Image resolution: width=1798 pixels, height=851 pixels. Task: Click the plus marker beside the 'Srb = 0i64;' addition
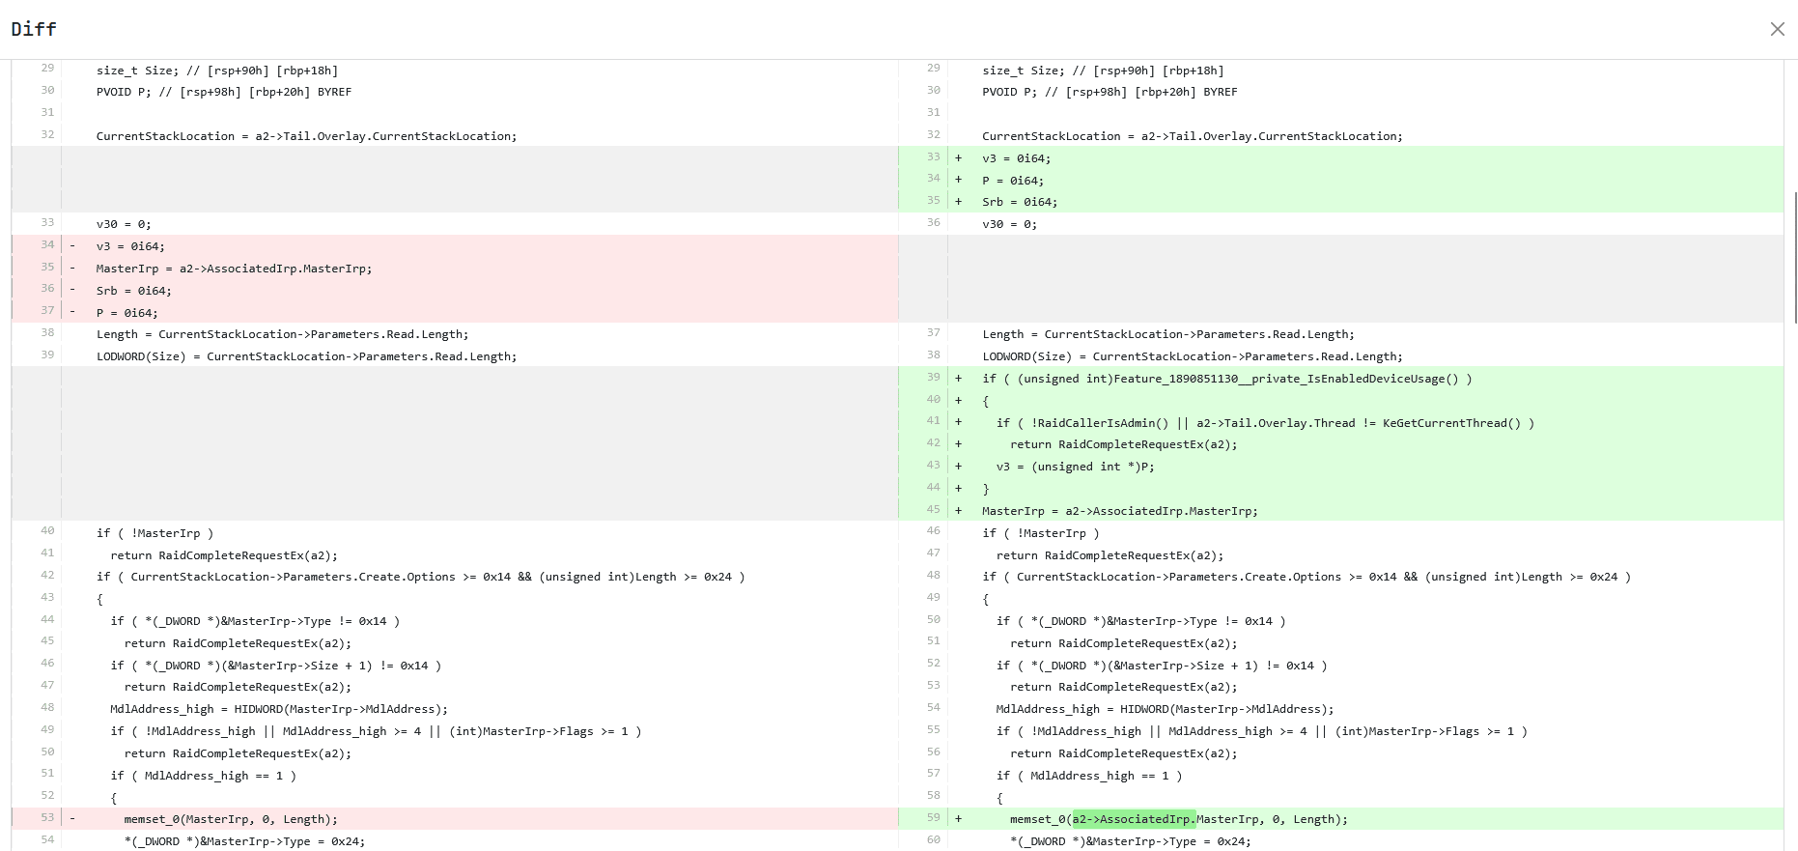tap(958, 202)
